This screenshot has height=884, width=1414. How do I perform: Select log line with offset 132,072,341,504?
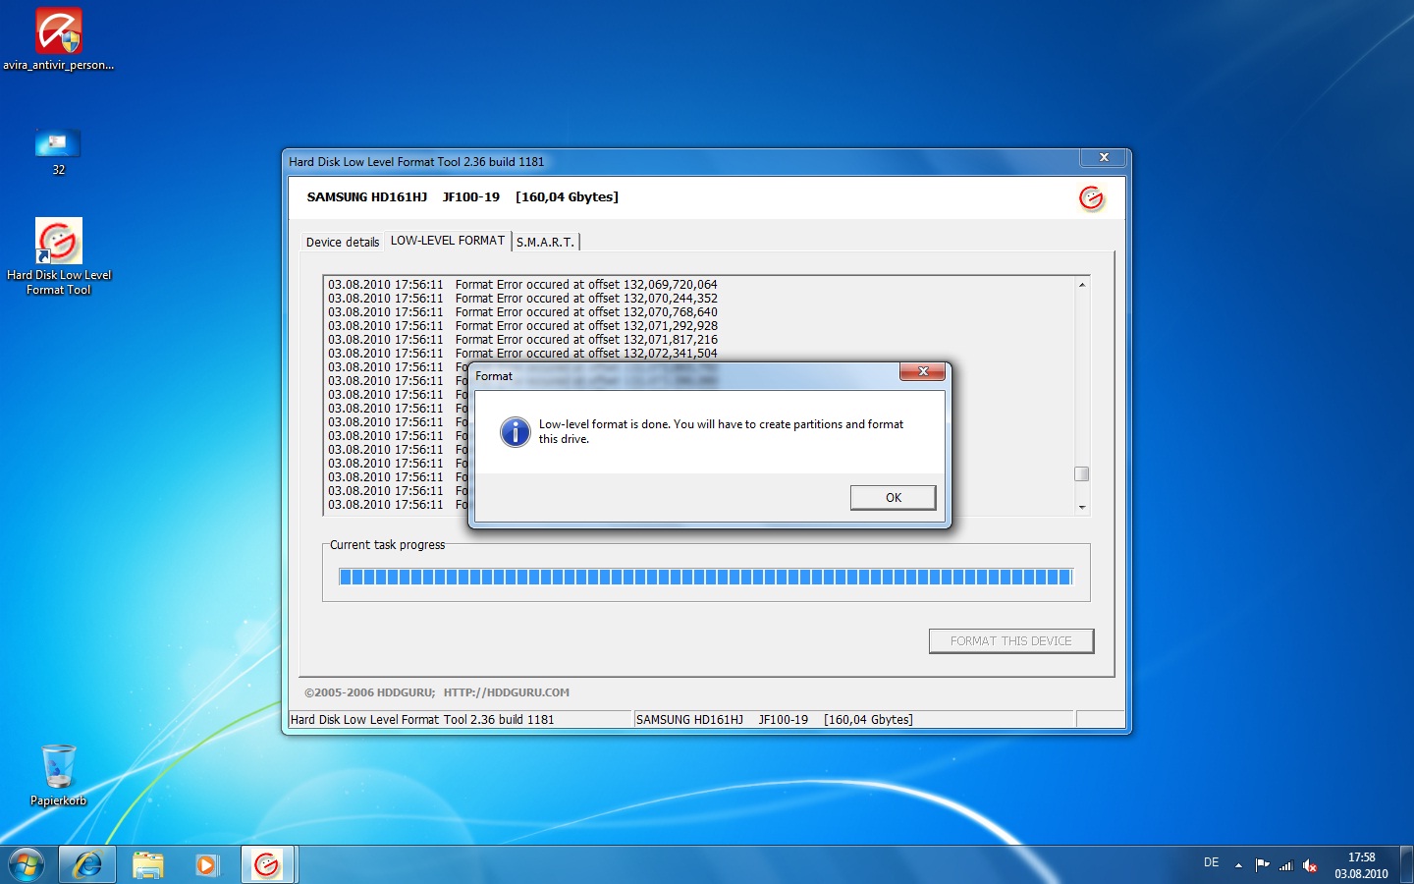(522, 354)
